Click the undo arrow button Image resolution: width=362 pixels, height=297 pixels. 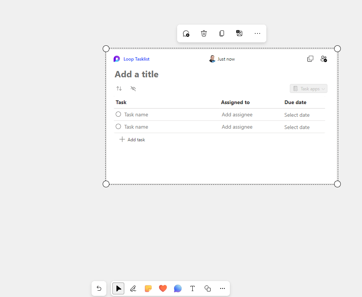(x=99, y=288)
